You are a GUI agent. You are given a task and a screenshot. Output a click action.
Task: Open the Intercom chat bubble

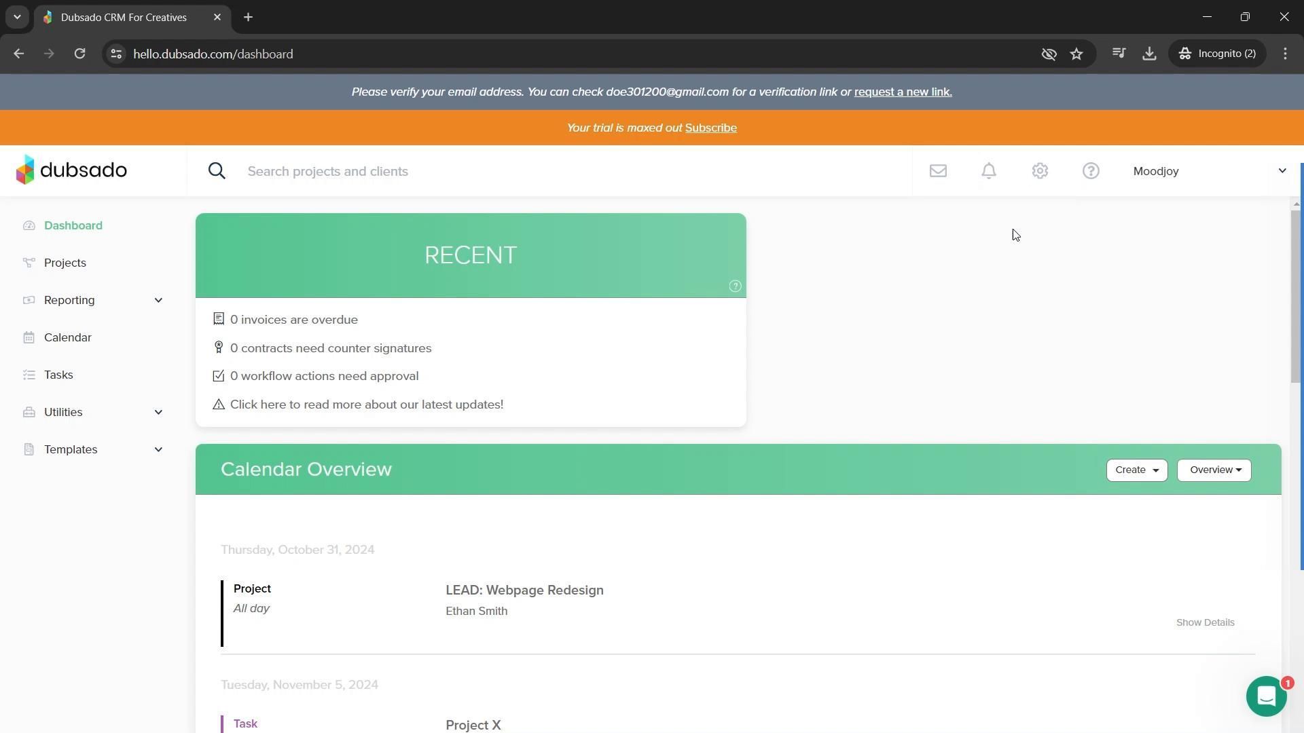coord(1266,696)
